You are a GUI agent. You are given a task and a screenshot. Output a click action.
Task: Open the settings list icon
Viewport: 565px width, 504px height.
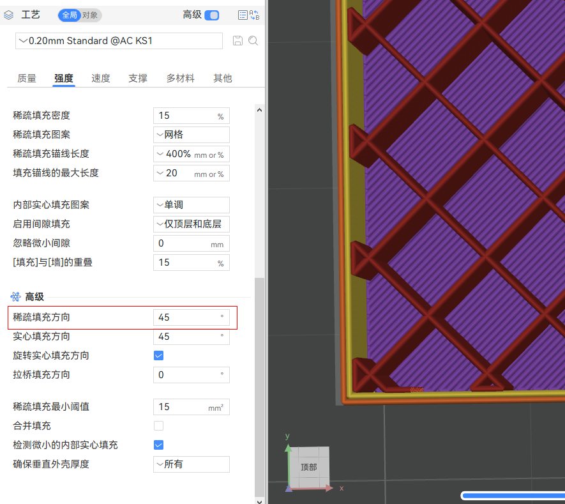243,15
